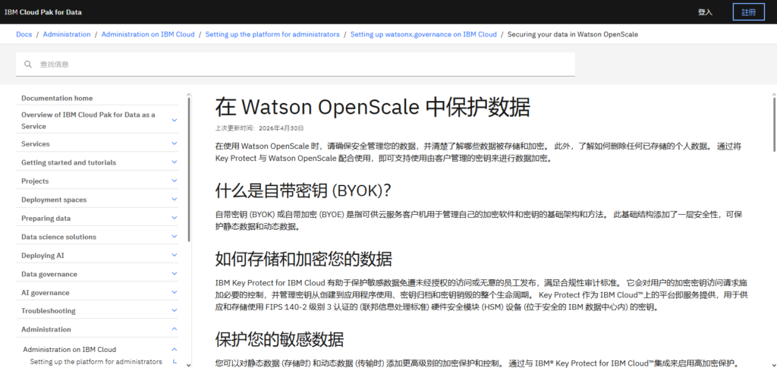This screenshot has width=777, height=368.
Task: Select Preparing data in sidebar
Action: (46, 218)
